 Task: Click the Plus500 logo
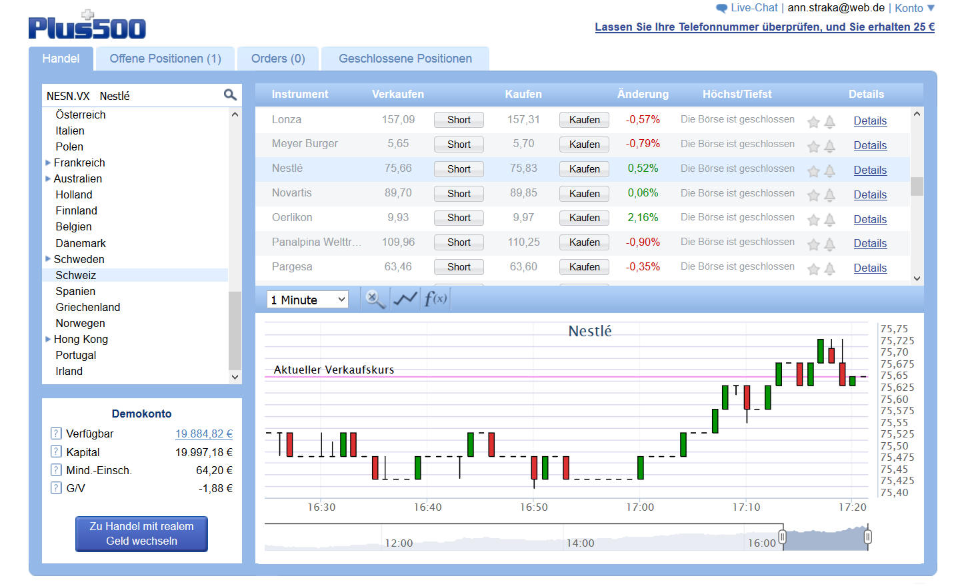pyautogui.click(x=87, y=25)
